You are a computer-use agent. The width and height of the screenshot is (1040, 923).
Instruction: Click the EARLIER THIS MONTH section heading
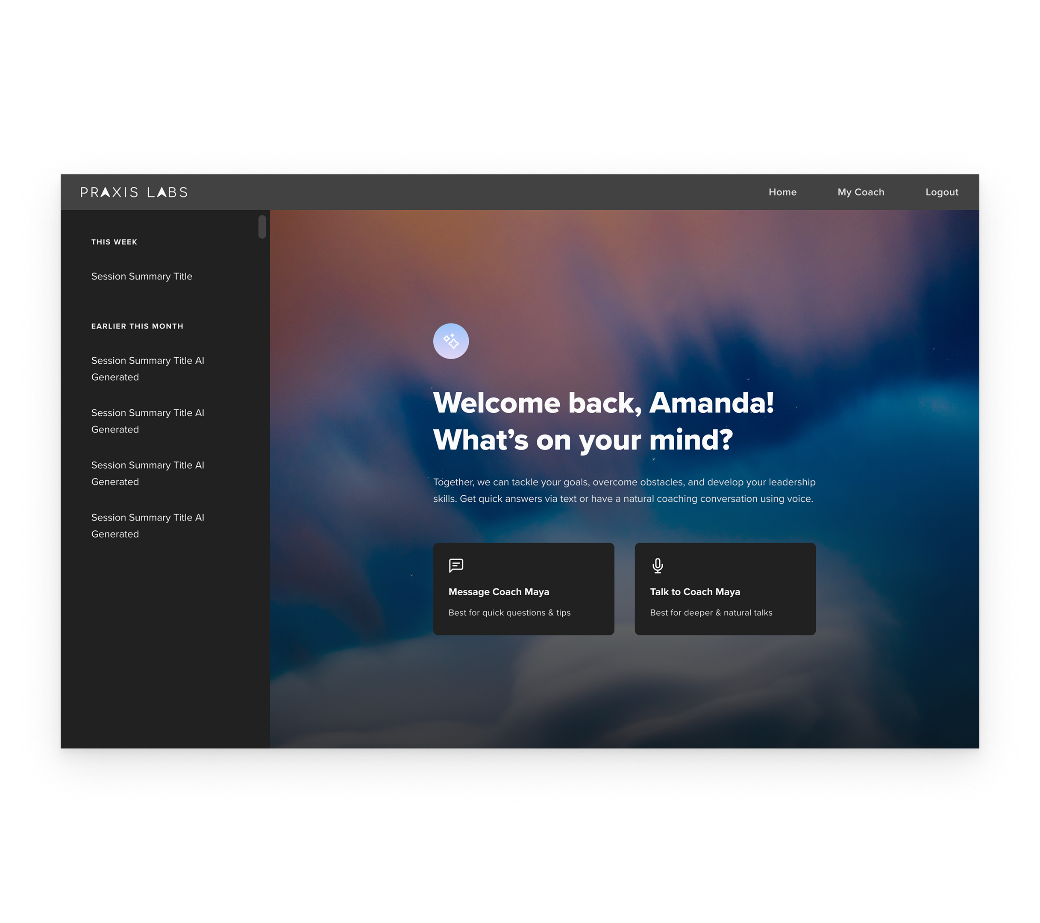pyautogui.click(x=137, y=326)
